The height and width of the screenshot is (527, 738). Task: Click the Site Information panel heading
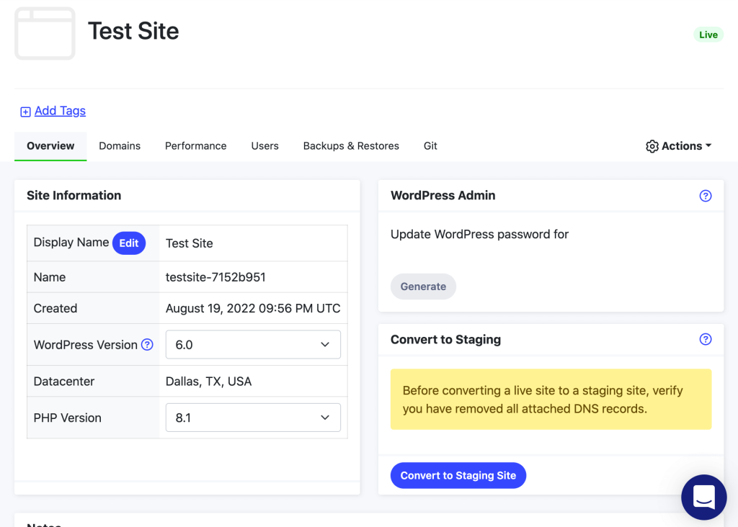point(74,196)
